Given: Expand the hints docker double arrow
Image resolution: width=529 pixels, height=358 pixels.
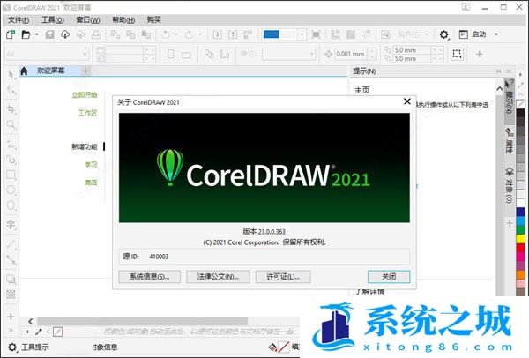Looking at the screenshot, I should [499, 71].
